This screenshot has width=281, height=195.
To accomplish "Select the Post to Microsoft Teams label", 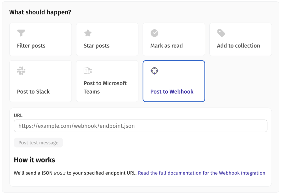I will point(105,87).
